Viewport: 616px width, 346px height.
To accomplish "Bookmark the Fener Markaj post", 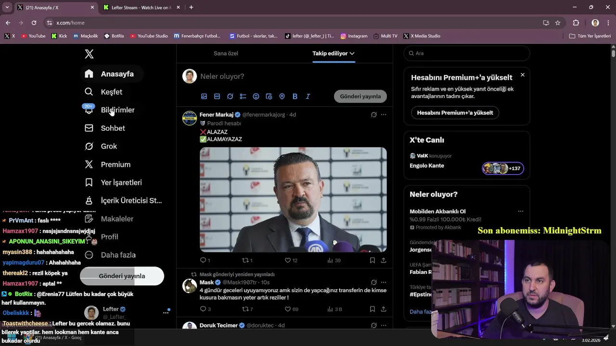I will pos(372,260).
